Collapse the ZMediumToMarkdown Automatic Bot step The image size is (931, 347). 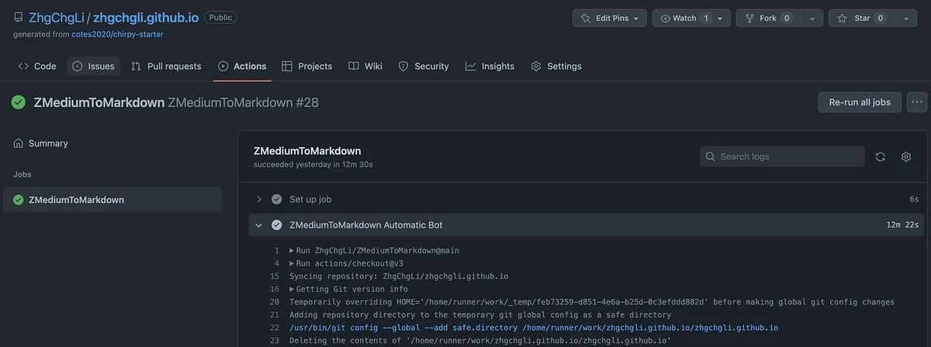[x=258, y=225]
